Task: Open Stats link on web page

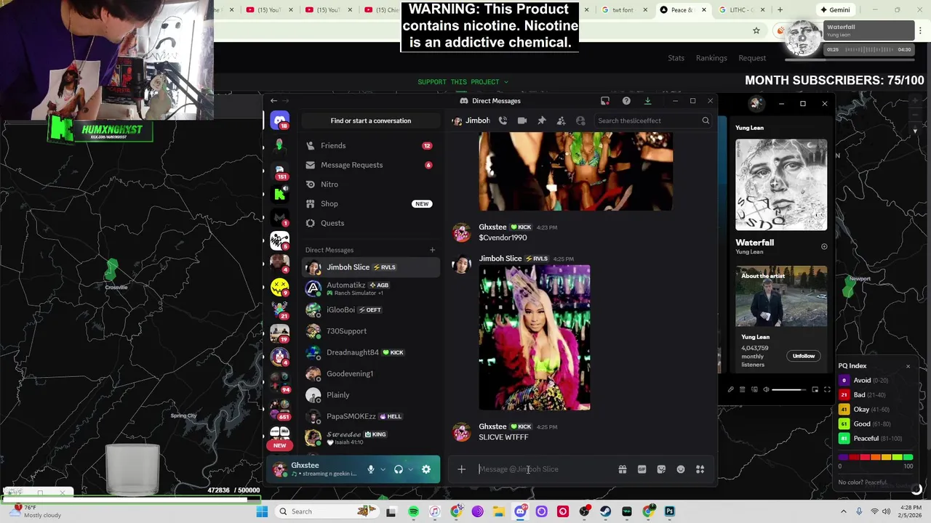Action: tap(676, 58)
